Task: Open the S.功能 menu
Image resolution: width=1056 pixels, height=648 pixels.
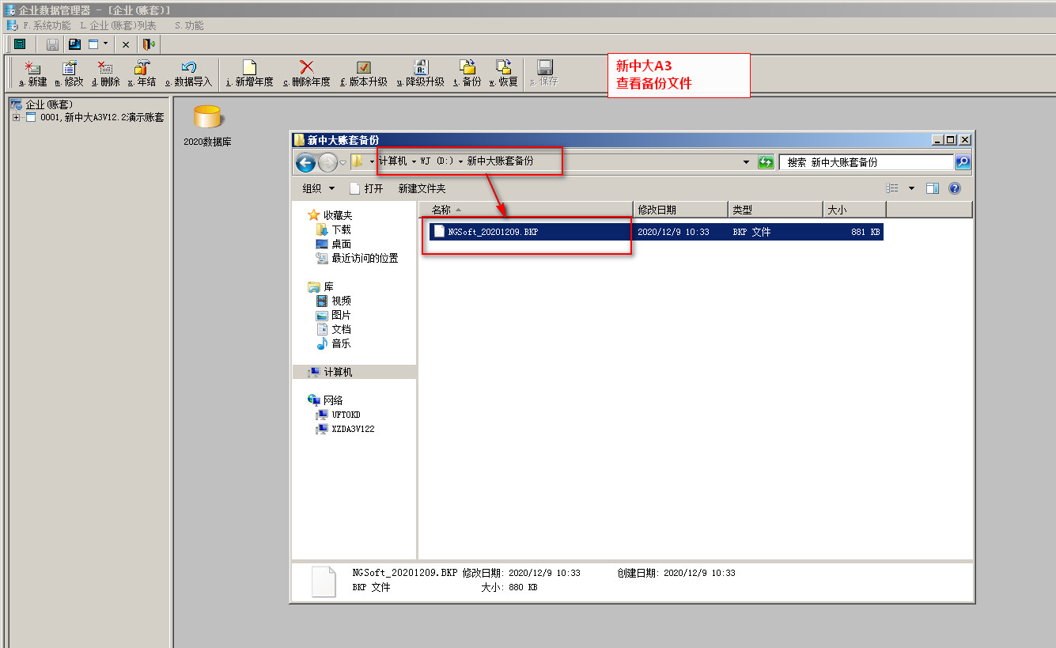Action: (x=189, y=25)
